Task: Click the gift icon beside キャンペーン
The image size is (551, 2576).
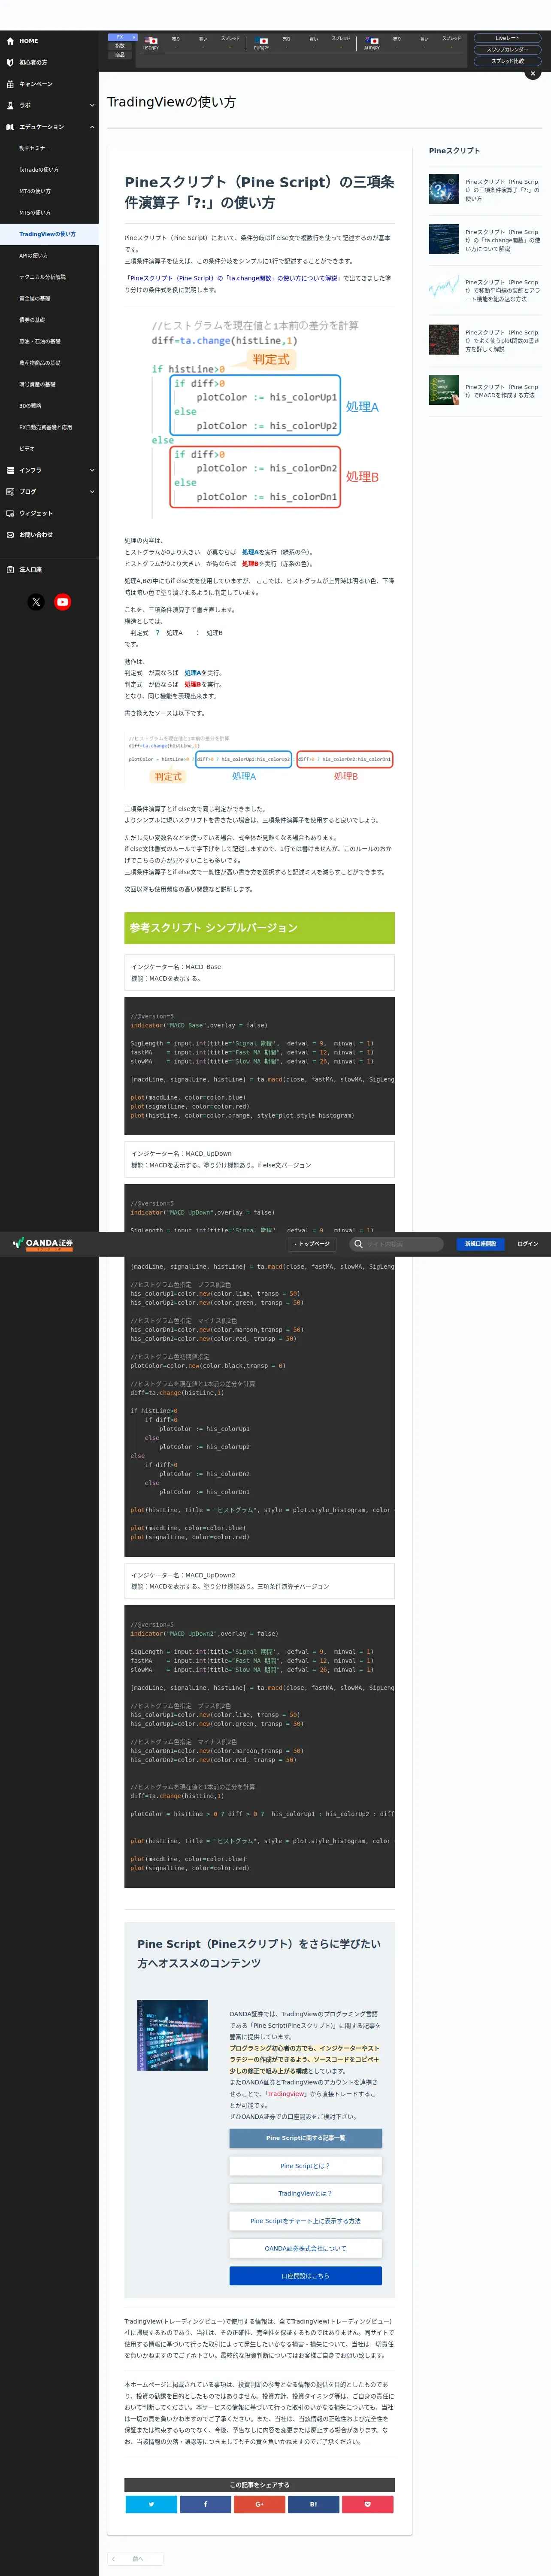Action: pyautogui.click(x=10, y=84)
